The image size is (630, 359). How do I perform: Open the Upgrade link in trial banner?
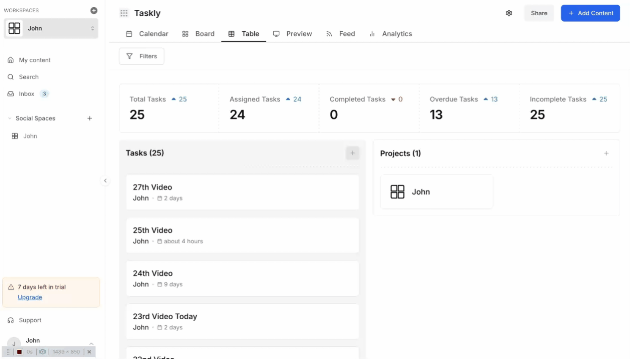pos(30,297)
